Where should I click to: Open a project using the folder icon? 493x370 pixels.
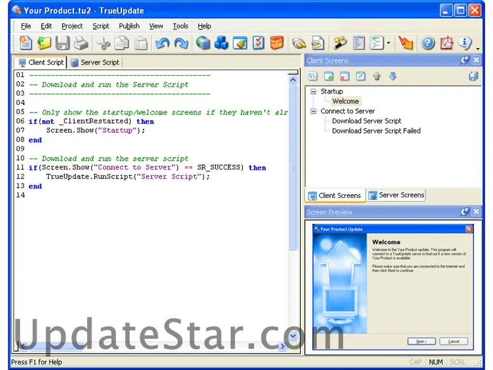[44, 43]
